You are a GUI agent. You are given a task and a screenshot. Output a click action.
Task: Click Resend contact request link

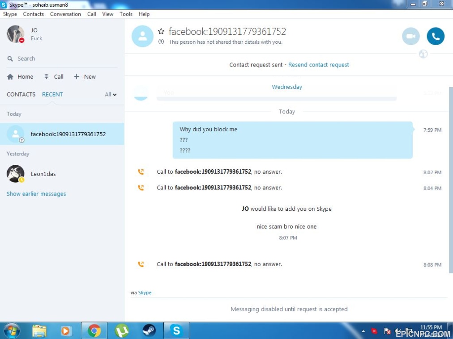click(318, 65)
